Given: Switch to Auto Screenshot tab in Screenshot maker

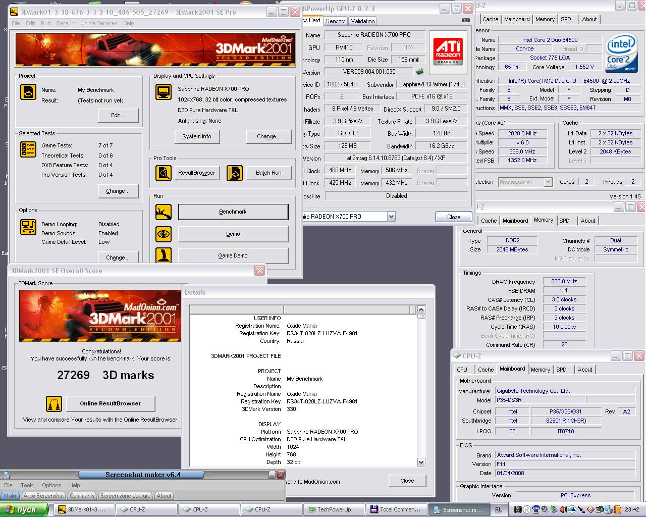Looking at the screenshot, I should (x=44, y=496).
